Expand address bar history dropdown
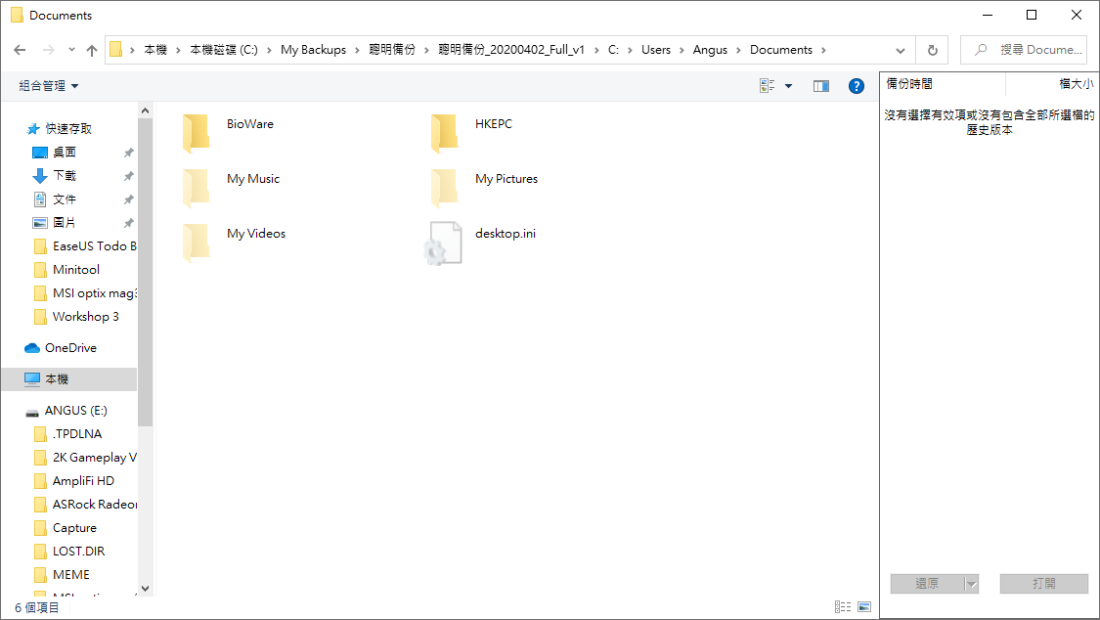Image resolution: width=1100 pixels, height=620 pixels. (x=901, y=50)
